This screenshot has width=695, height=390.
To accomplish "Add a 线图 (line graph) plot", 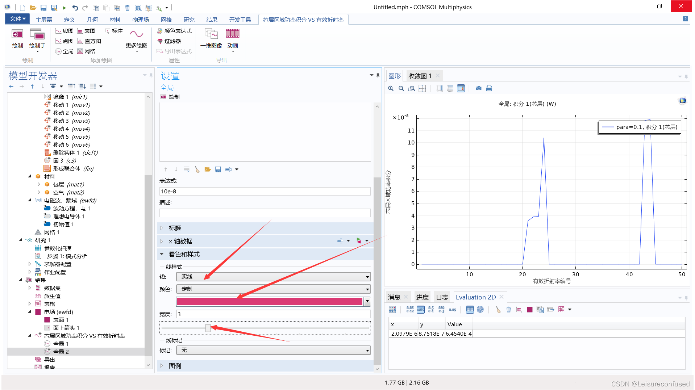I will pos(64,31).
